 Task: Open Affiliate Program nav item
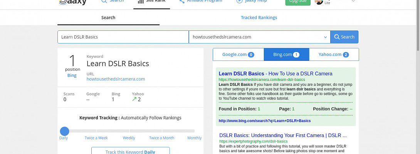[201, 1]
